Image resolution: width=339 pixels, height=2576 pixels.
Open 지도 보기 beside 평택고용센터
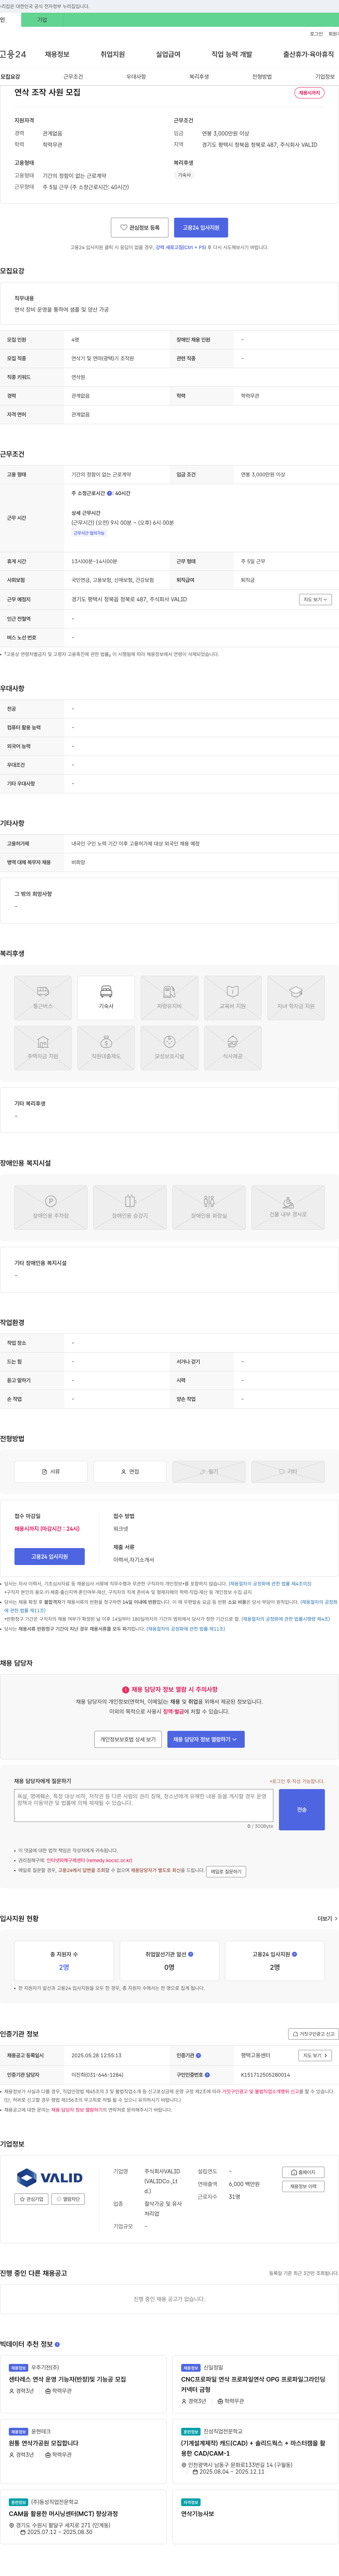click(315, 2055)
